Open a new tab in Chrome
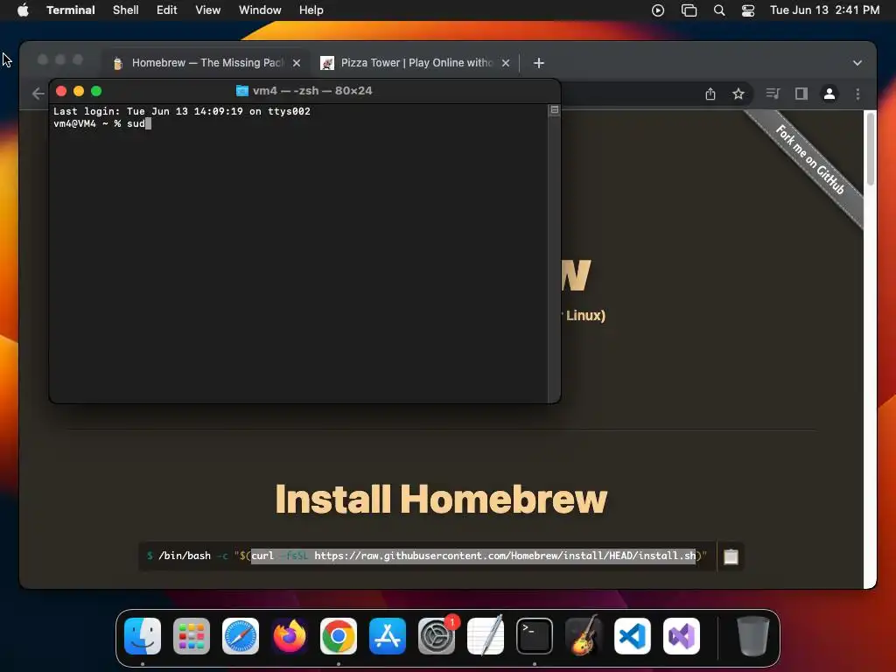Viewport: 896px width, 672px height. point(539,63)
